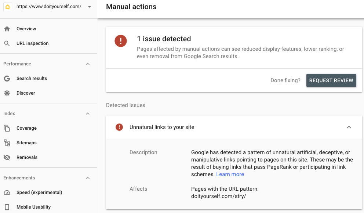Viewport: 364px width, 213px height.
Task: Click the REQUEST REVIEW button
Action: pyautogui.click(x=331, y=80)
